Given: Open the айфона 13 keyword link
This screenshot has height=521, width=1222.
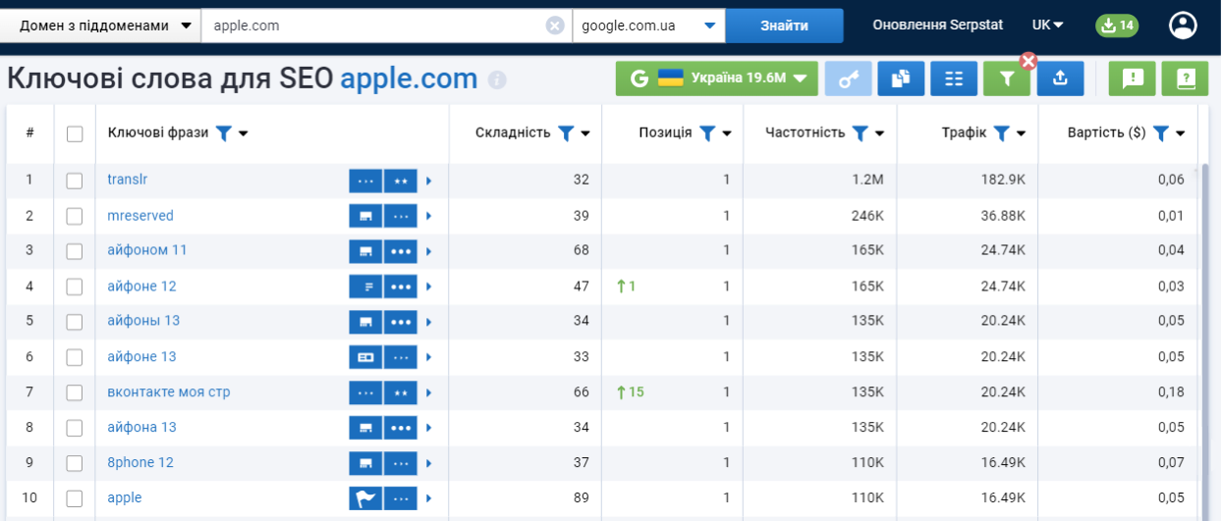Looking at the screenshot, I should click(x=142, y=427).
